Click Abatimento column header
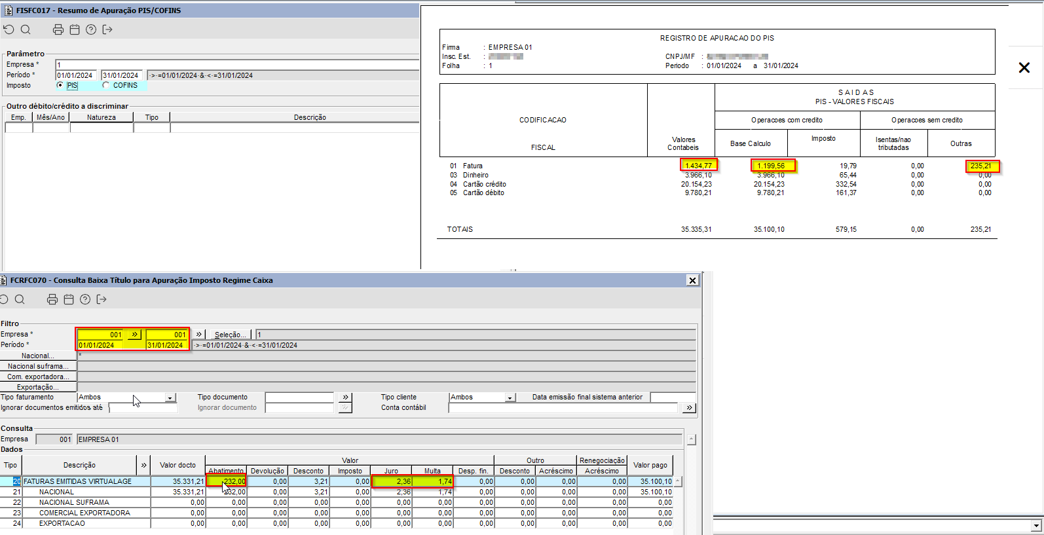This screenshot has height=535, width=1044. (226, 471)
